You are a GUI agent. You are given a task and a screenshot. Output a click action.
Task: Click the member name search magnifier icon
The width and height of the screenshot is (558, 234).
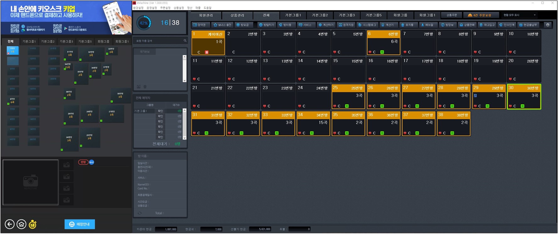[185, 41]
